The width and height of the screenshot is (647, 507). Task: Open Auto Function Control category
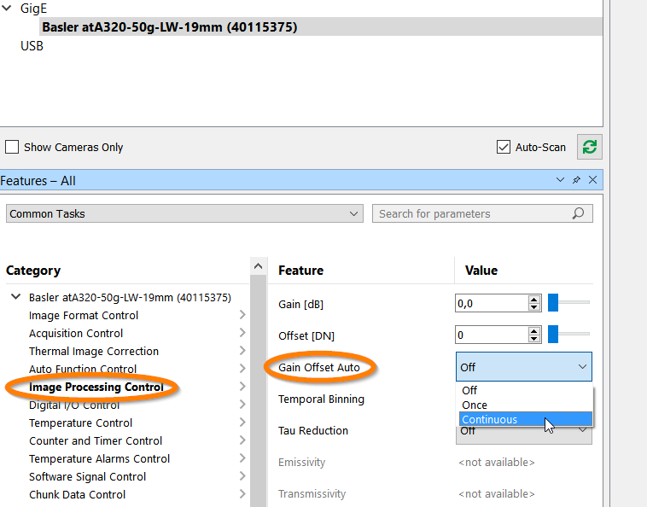pyautogui.click(x=83, y=369)
